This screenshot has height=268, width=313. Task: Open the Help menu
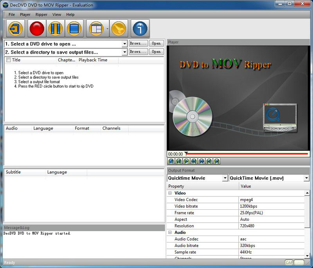[x=70, y=14]
